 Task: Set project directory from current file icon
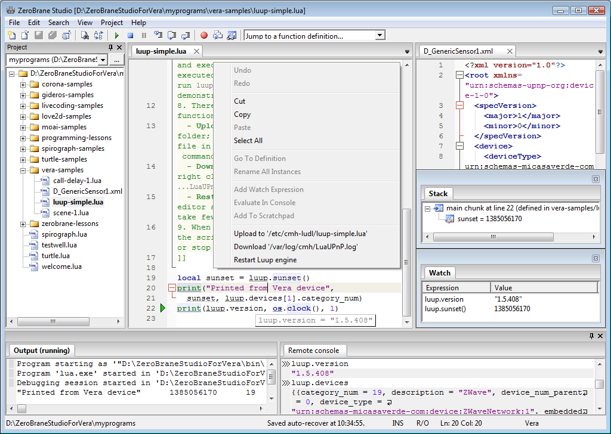pyautogui.click(x=66, y=35)
